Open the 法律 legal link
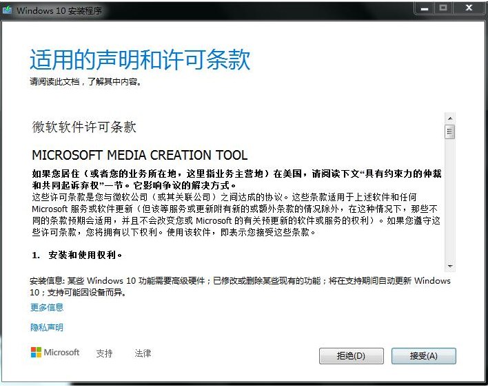 [143, 353]
